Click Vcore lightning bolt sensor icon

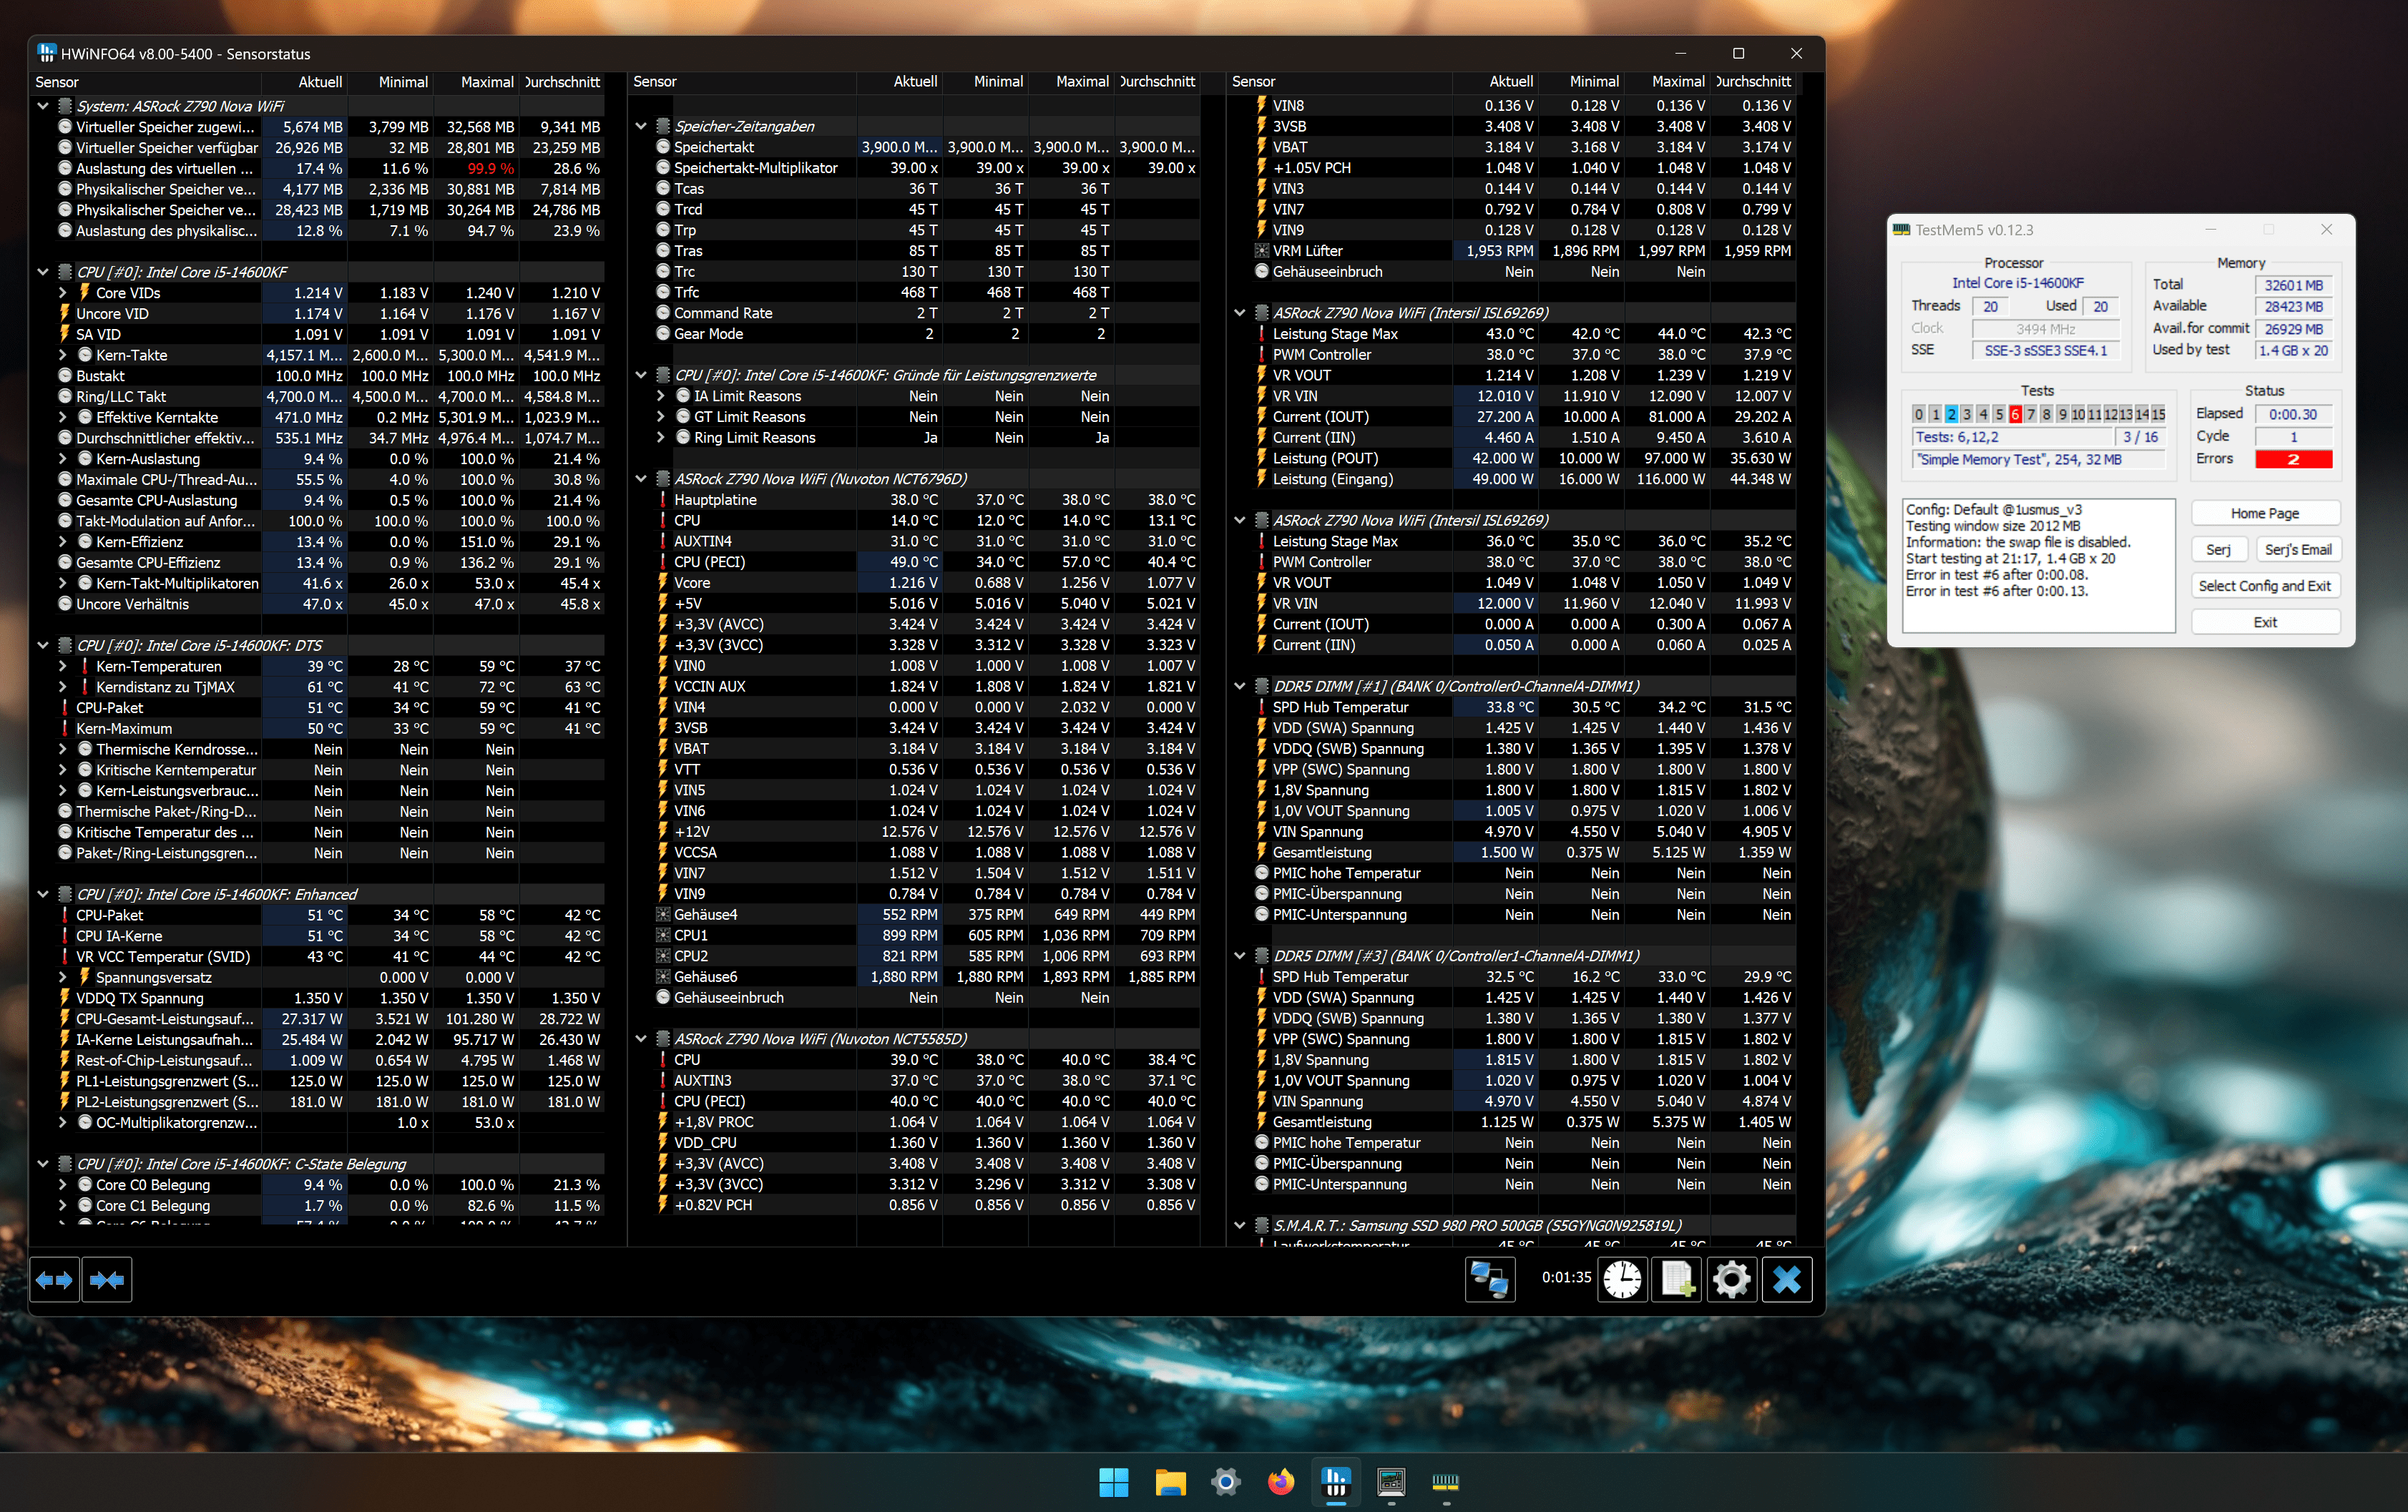click(663, 582)
